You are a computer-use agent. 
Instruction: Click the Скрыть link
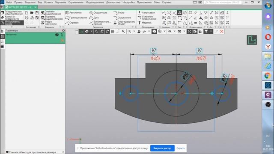pyautogui.click(x=181, y=148)
